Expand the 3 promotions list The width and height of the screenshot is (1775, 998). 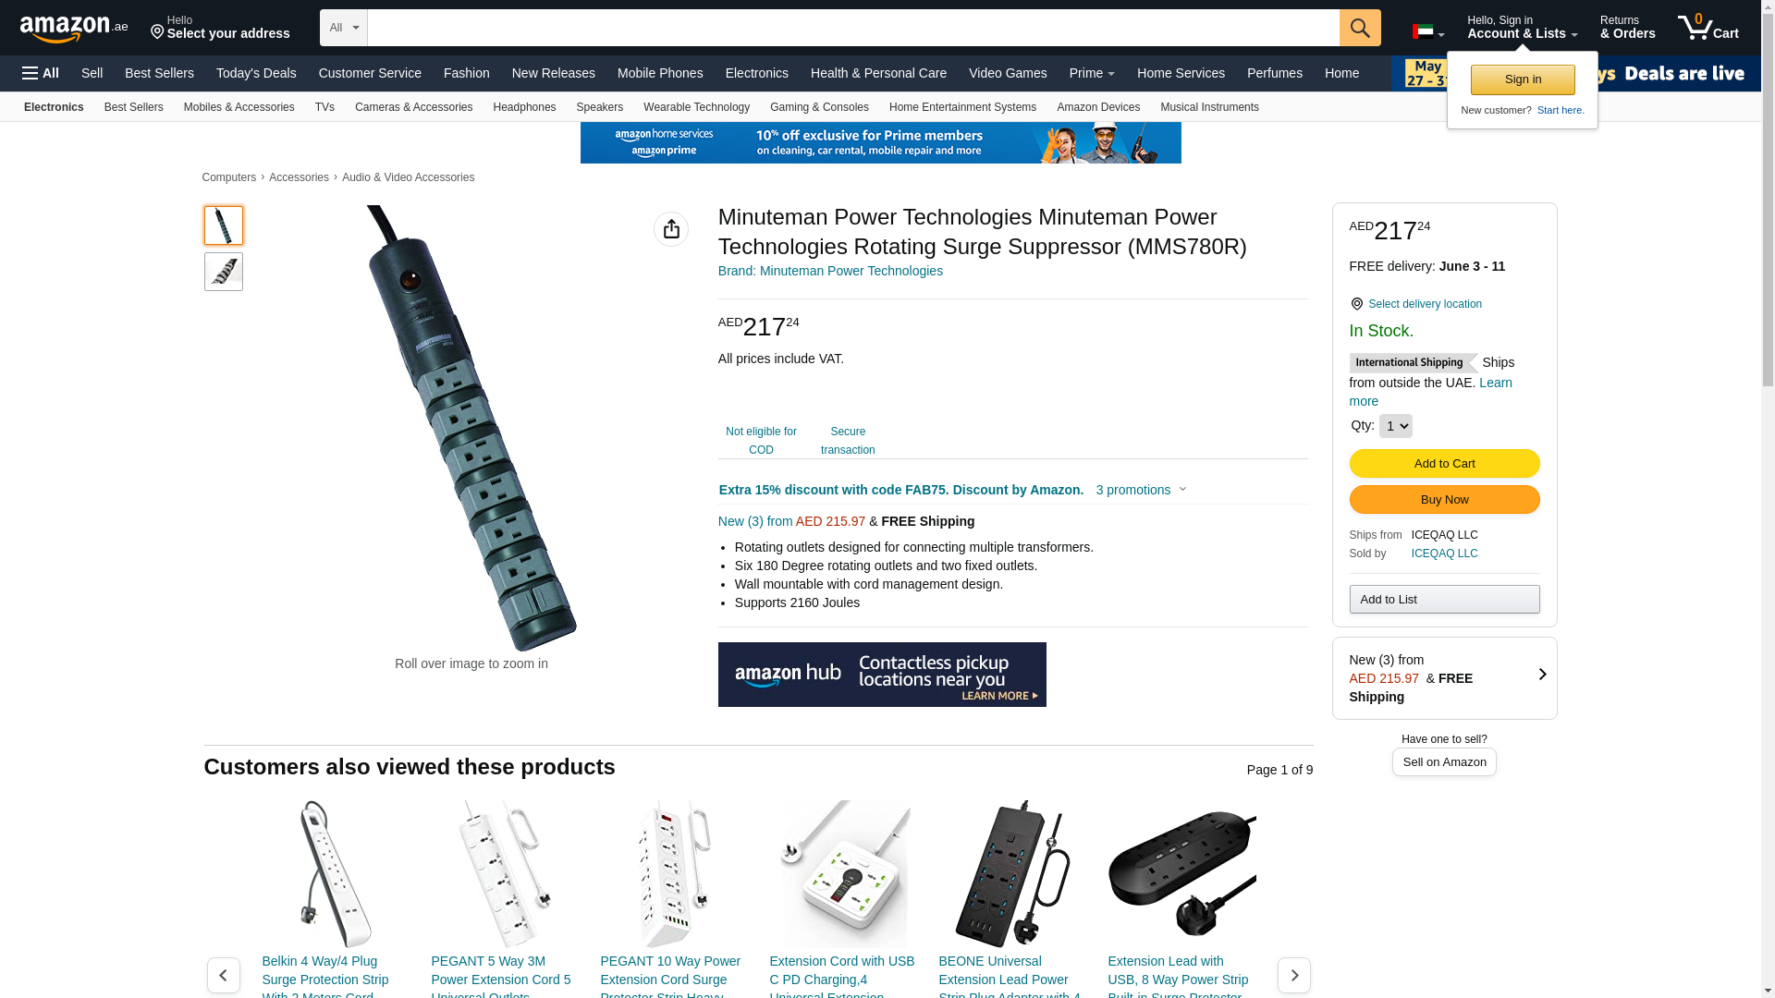[x=1141, y=490]
